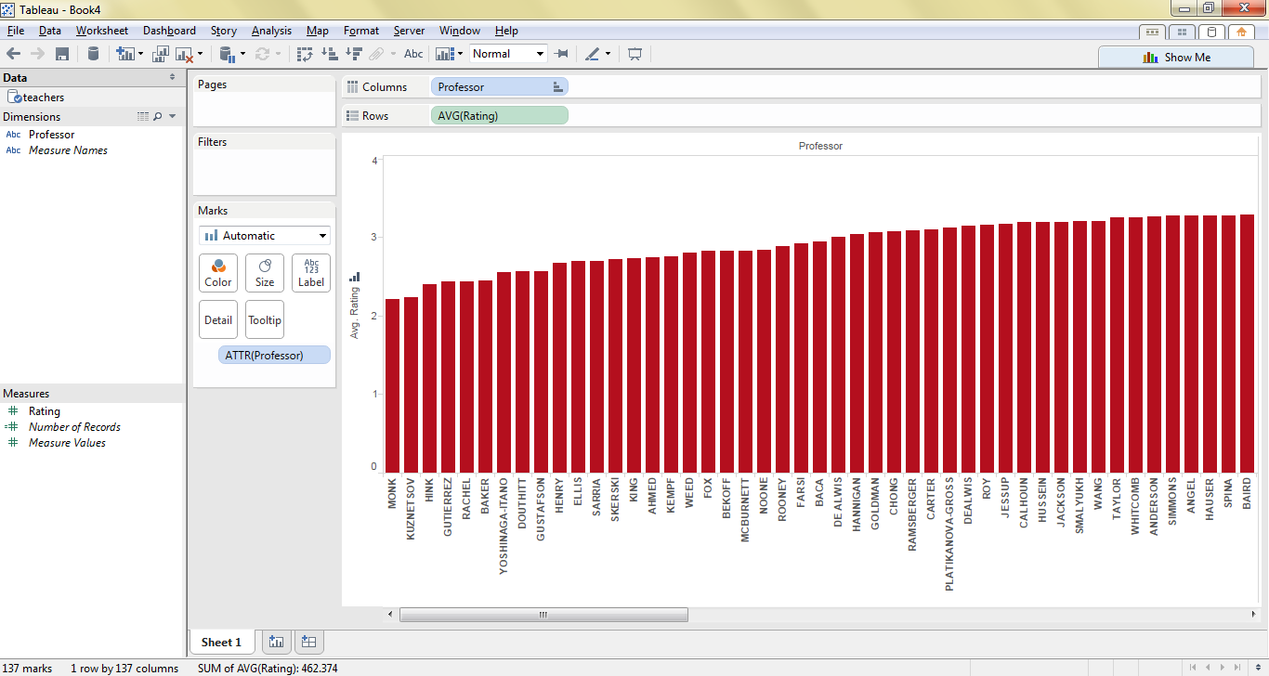Screen dimensions: 1269x676
Task: Switch to the sheet sorter grid view
Action: point(1182,32)
